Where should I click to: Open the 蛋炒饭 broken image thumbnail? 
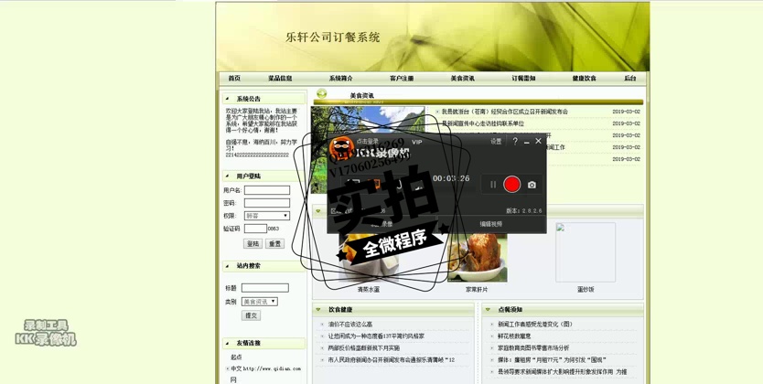click(586, 252)
